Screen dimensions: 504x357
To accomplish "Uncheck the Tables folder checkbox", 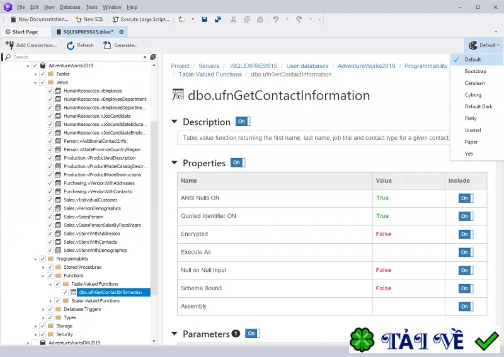I will pos(42,74).
